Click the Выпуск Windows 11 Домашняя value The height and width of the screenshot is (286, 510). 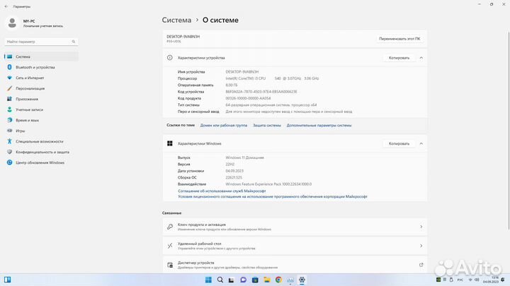coord(244,157)
